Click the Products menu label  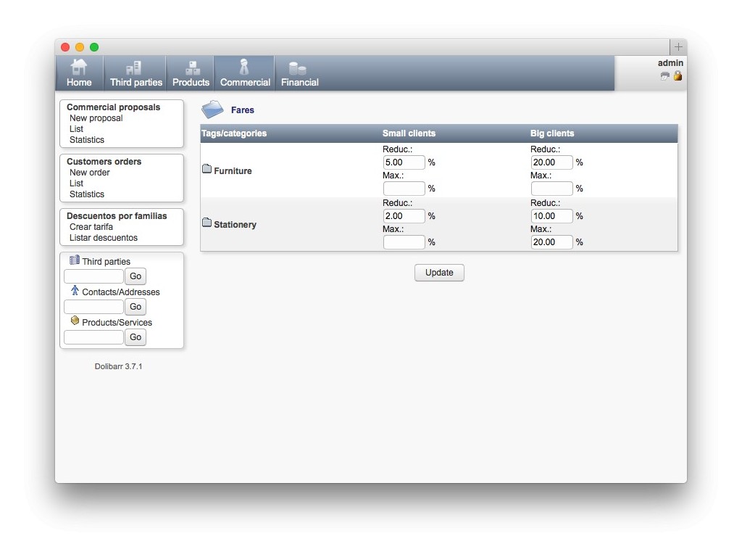click(x=191, y=83)
